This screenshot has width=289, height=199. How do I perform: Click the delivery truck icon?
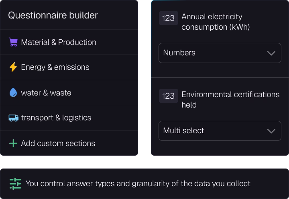click(x=14, y=118)
